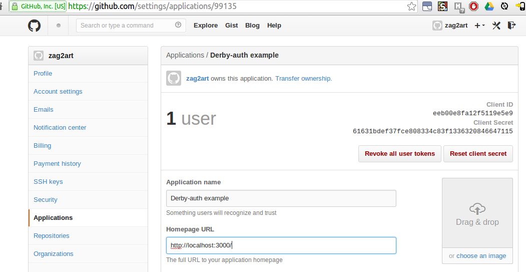
Task: Expand the create new plus dropdown
Action: 479,26
